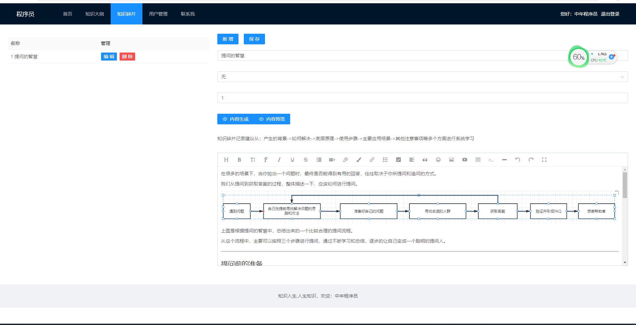
Task: Undo the last editor action
Action: [518, 160]
